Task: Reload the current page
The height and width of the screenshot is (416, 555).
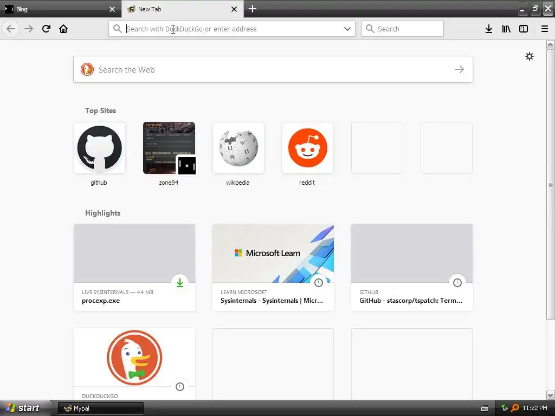Action: (46, 29)
